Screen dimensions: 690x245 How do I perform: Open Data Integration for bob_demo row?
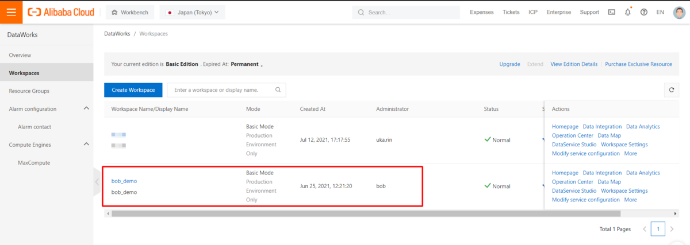[x=602, y=173]
